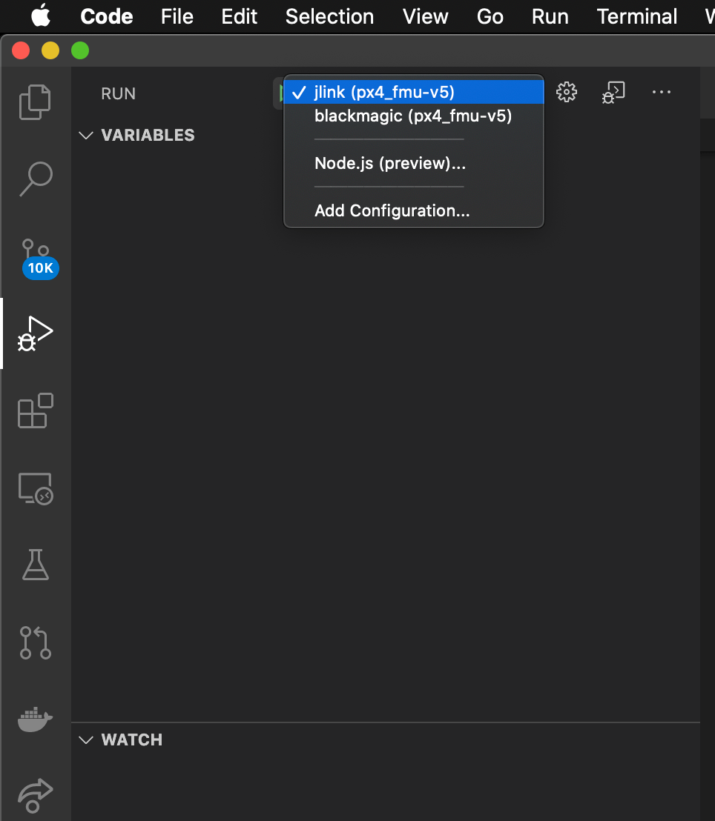The width and height of the screenshot is (715, 821).
Task: Select blackmagic (px4_fmu-v5) debug configuration
Action: pos(413,116)
